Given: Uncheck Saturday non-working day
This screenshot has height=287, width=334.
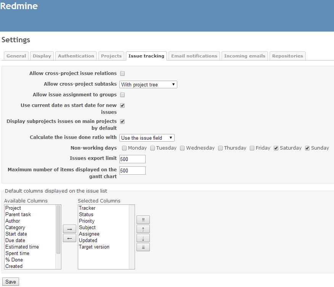Looking at the screenshot, I should 276,148.
